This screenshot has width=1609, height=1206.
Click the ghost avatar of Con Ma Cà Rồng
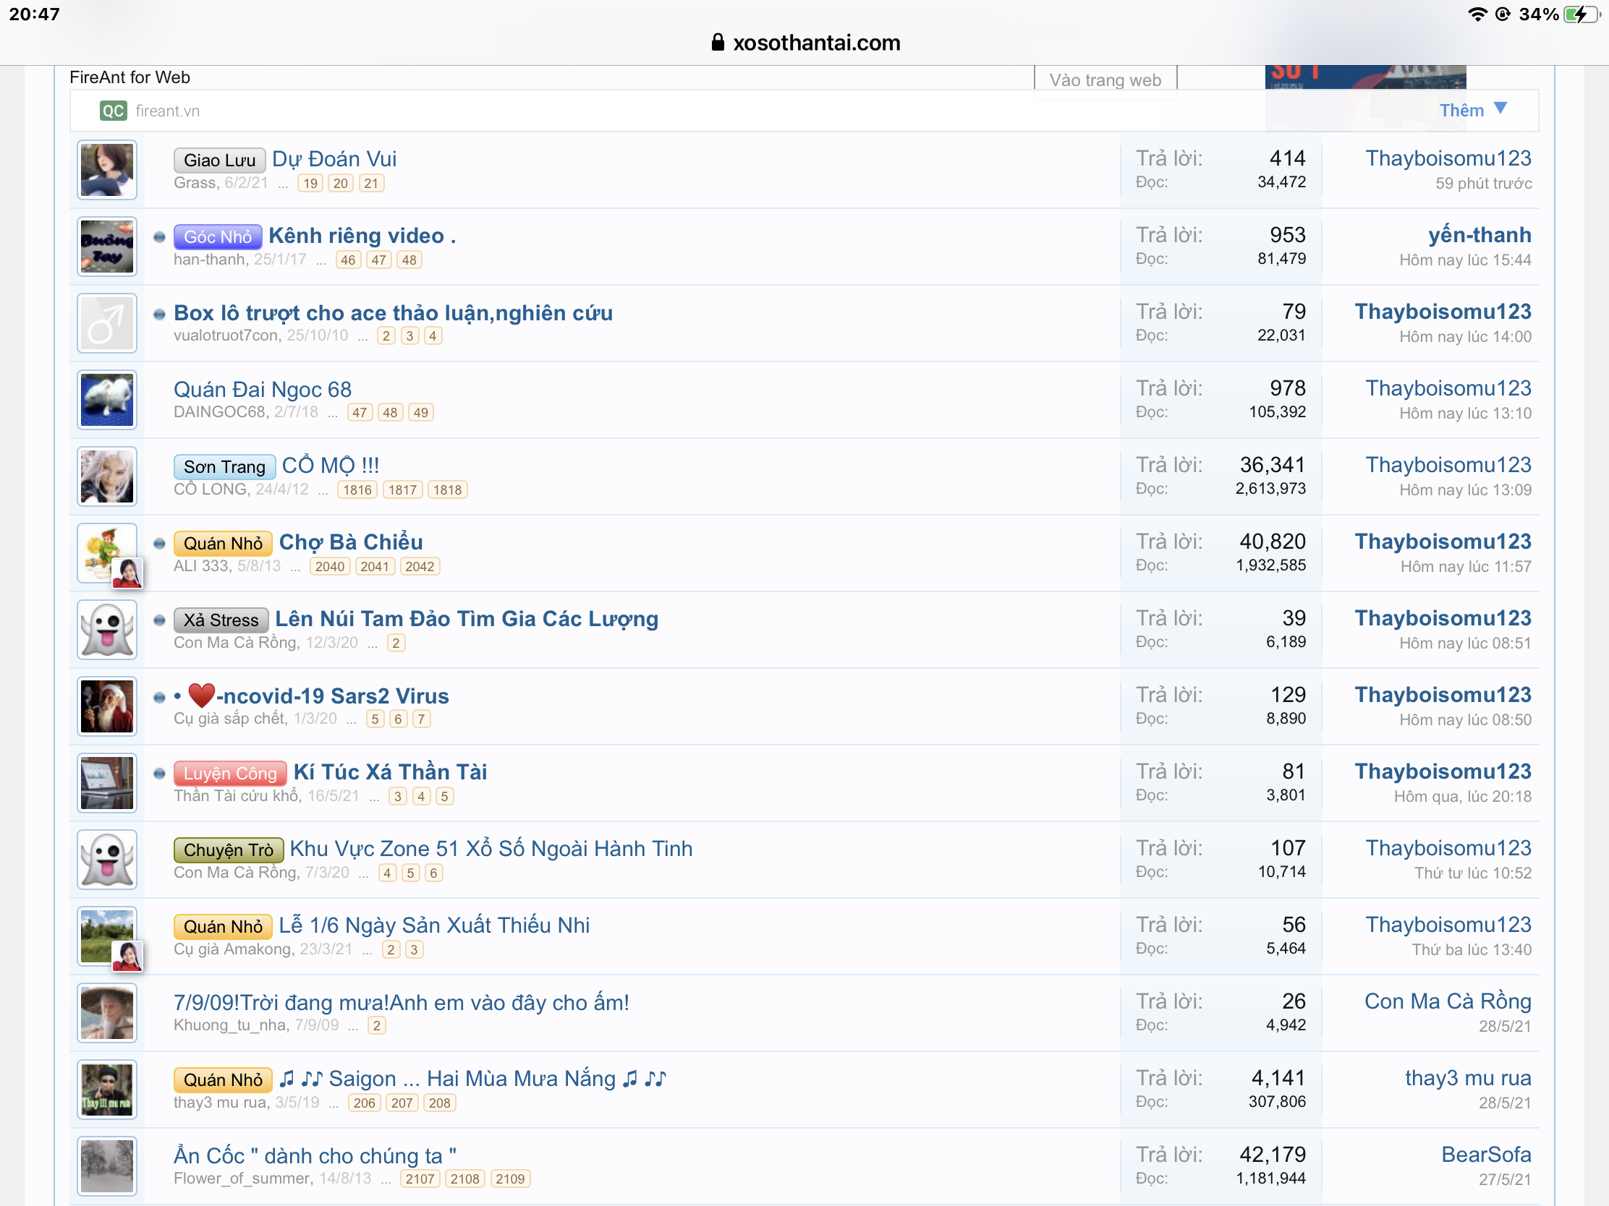(107, 630)
